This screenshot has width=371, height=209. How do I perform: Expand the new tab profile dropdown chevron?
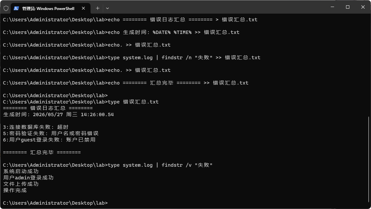[107, 8]
